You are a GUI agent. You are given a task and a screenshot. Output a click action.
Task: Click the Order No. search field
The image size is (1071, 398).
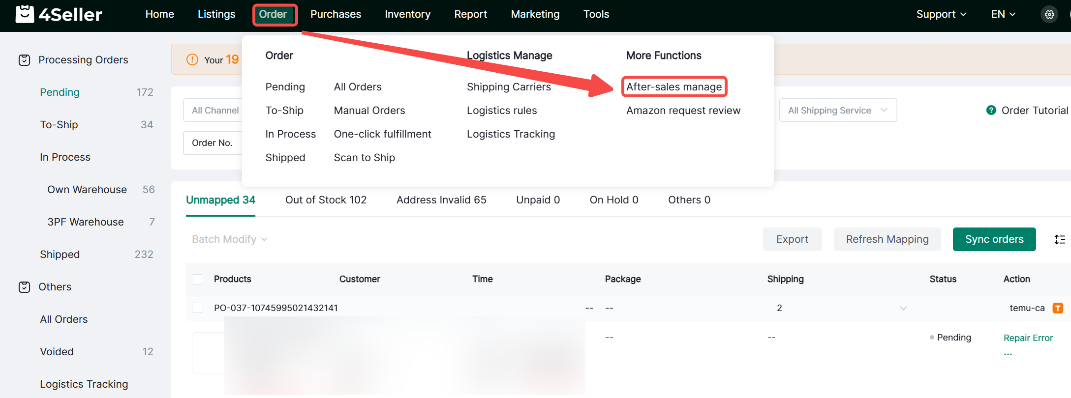213,143
